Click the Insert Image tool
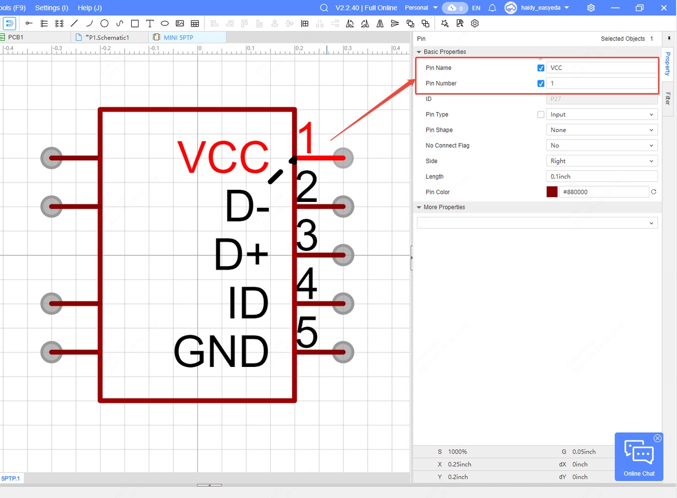The image size is (677, 498). 180,23
